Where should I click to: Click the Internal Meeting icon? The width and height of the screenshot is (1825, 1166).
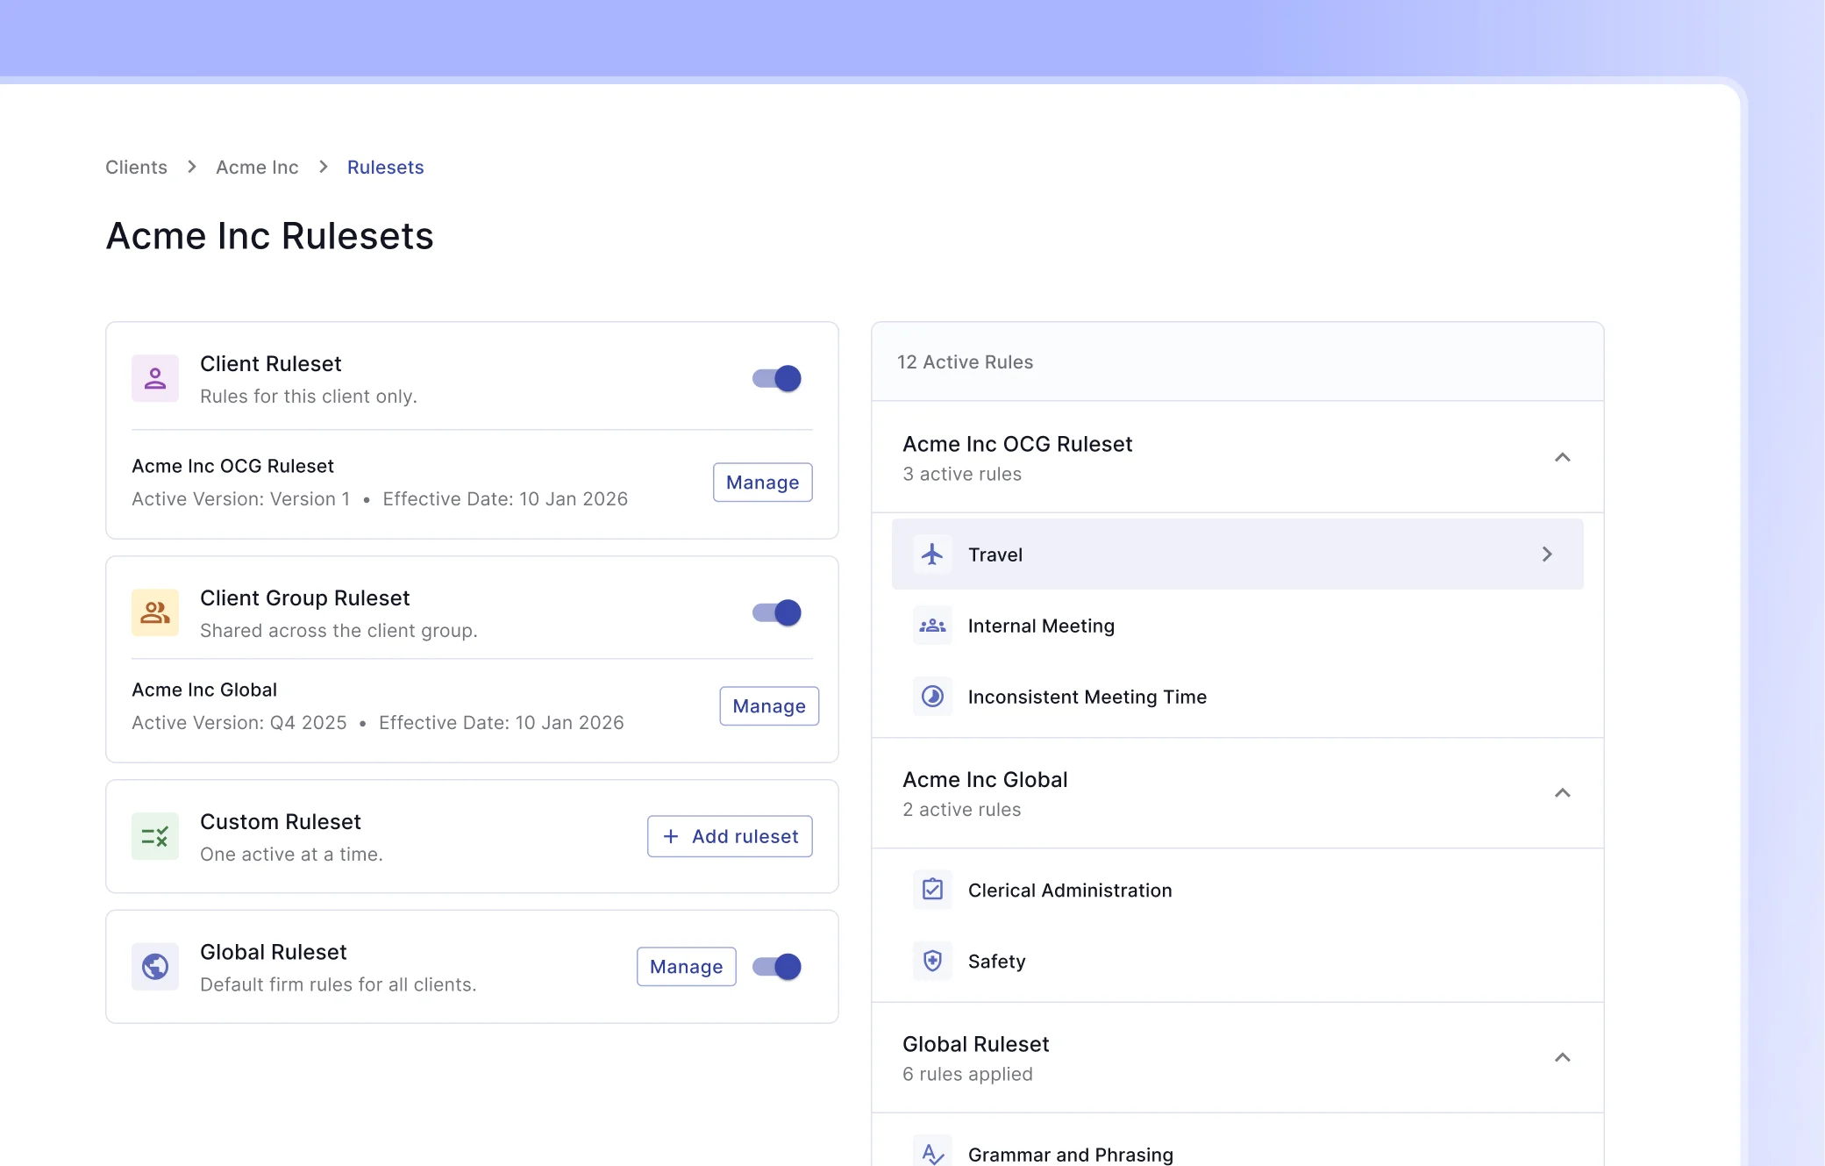(x=932, y=626)
